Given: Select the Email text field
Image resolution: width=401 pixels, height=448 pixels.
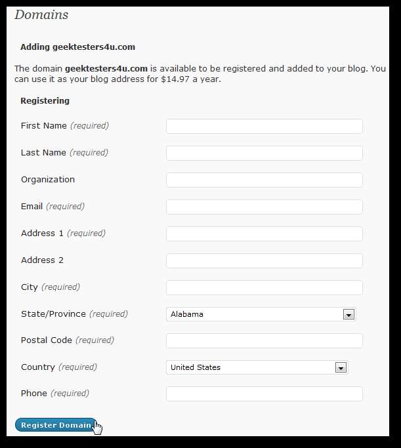Looking at the screenshot, I should click(x=264, y=207).
